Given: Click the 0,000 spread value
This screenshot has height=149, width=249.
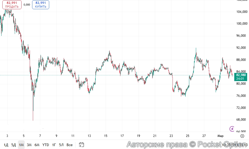Looking at the screenshot, I should click(x=27, y=5).
